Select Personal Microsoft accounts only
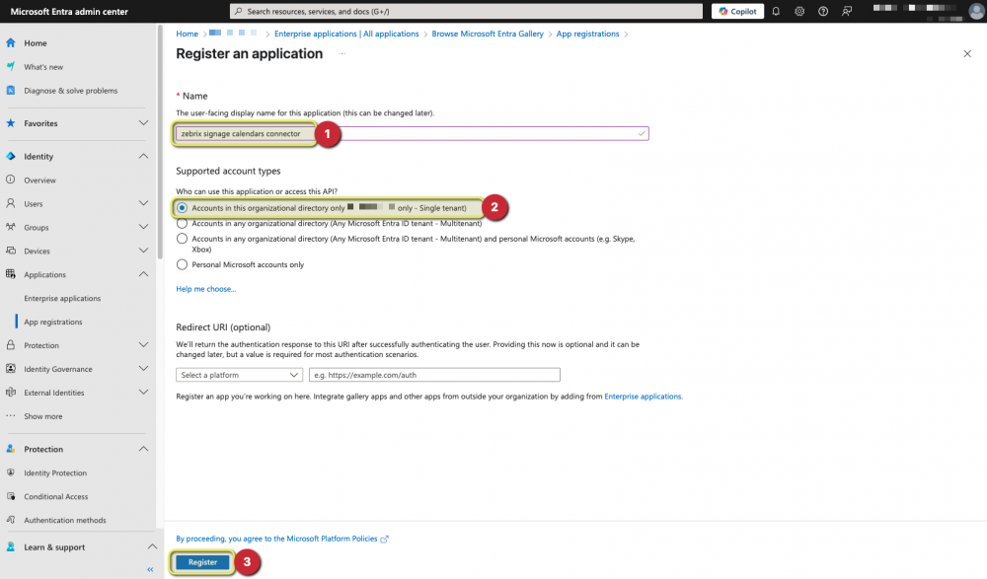 182,265
